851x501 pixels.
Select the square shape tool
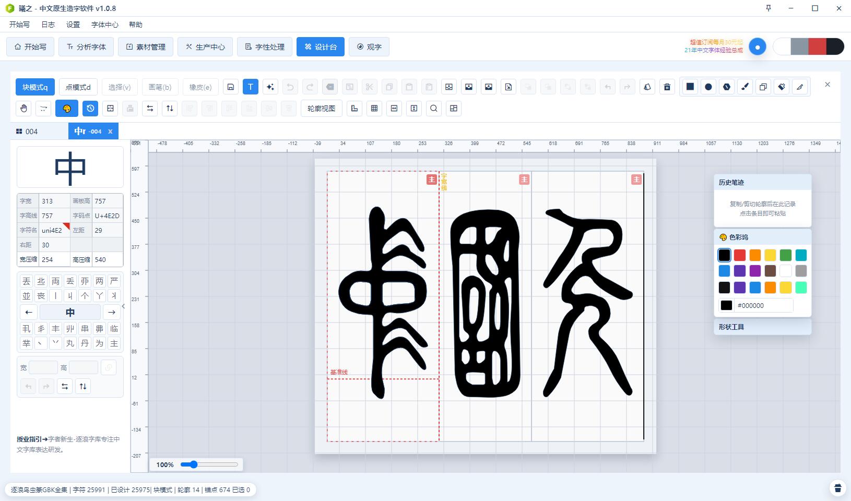click(690, 87)
